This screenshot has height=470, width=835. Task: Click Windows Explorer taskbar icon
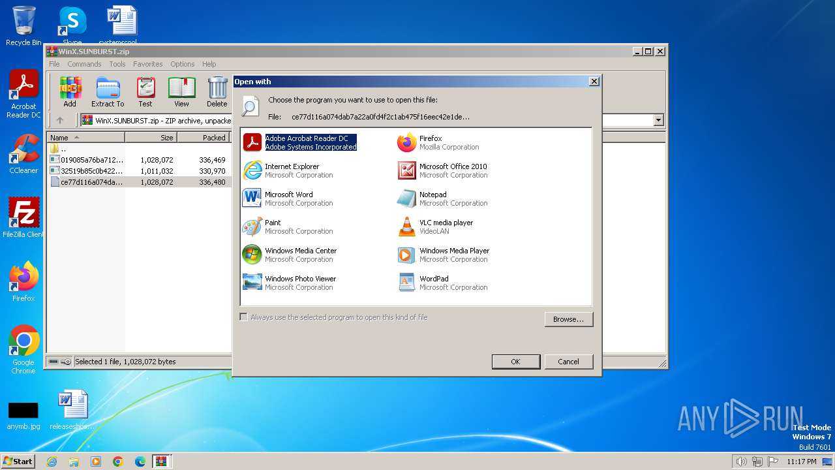click(74, 462)
